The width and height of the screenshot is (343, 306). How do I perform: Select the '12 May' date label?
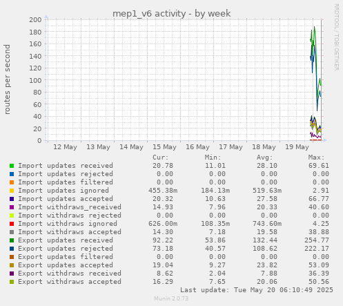point(65,147)
